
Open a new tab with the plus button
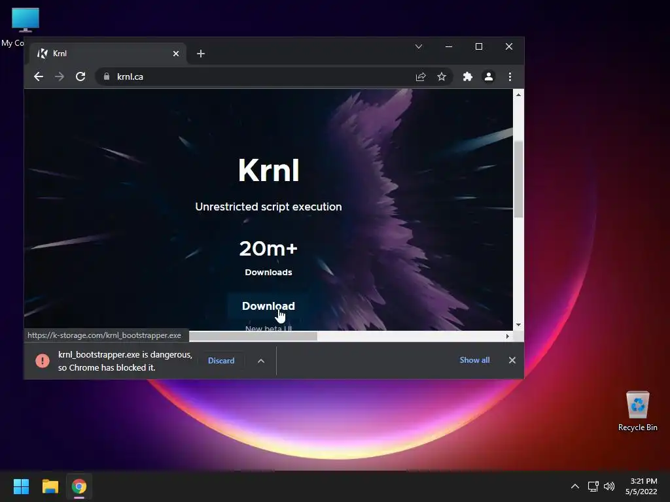pos(201,54)
